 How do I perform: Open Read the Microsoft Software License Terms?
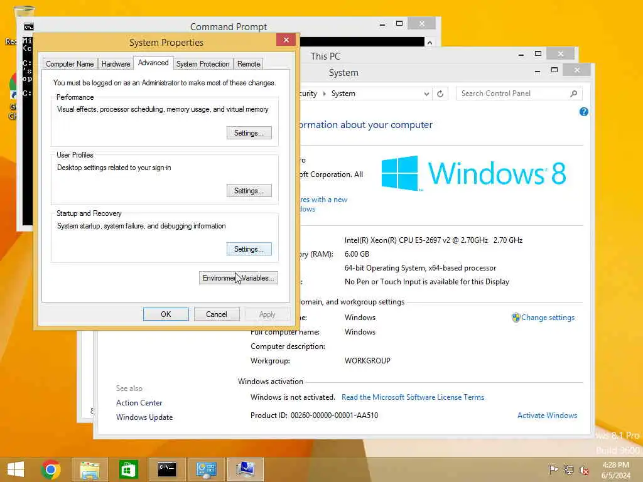tap(413, 397)
